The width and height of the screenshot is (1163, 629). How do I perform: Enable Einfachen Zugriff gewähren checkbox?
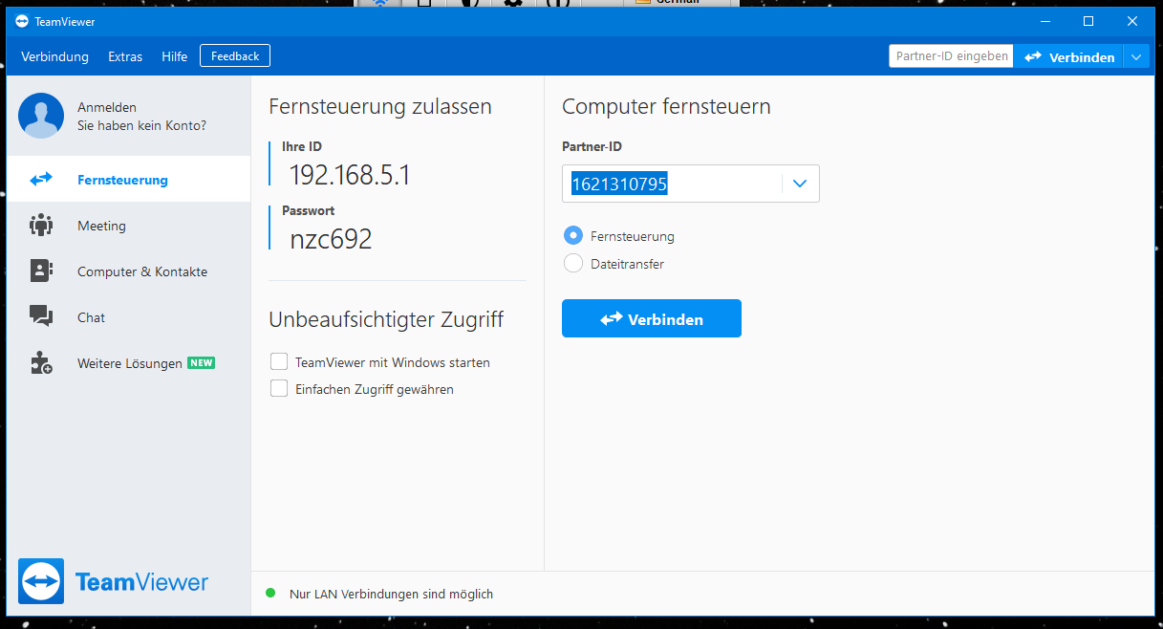click(x=279, y=389)
